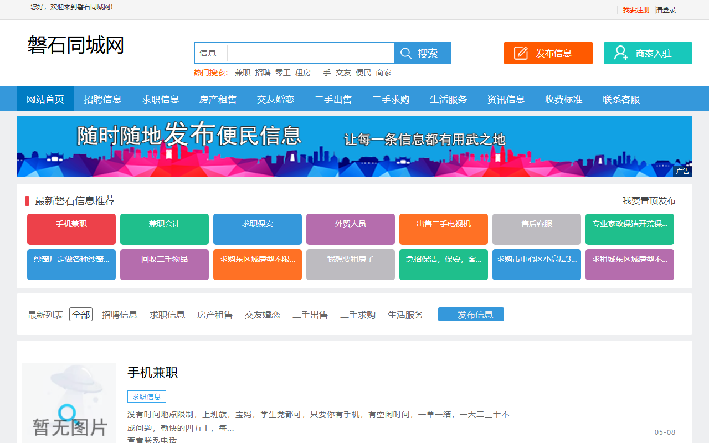
Task: Open the 信息 search type dropdown
Action: click(x=210, y=53)
